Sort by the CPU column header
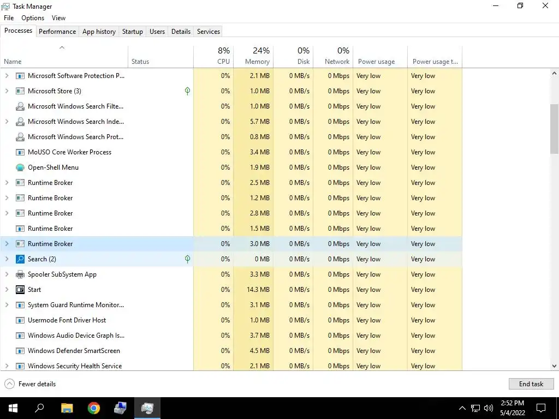Screen dimensions: 559x419 213,56
